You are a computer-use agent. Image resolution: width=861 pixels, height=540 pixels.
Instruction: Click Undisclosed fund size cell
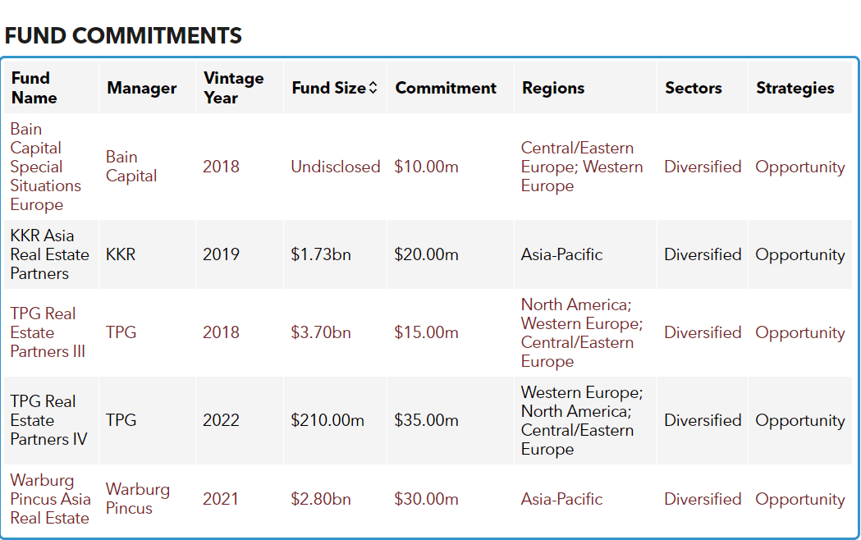pyautogui.click(x=336, y=167)
